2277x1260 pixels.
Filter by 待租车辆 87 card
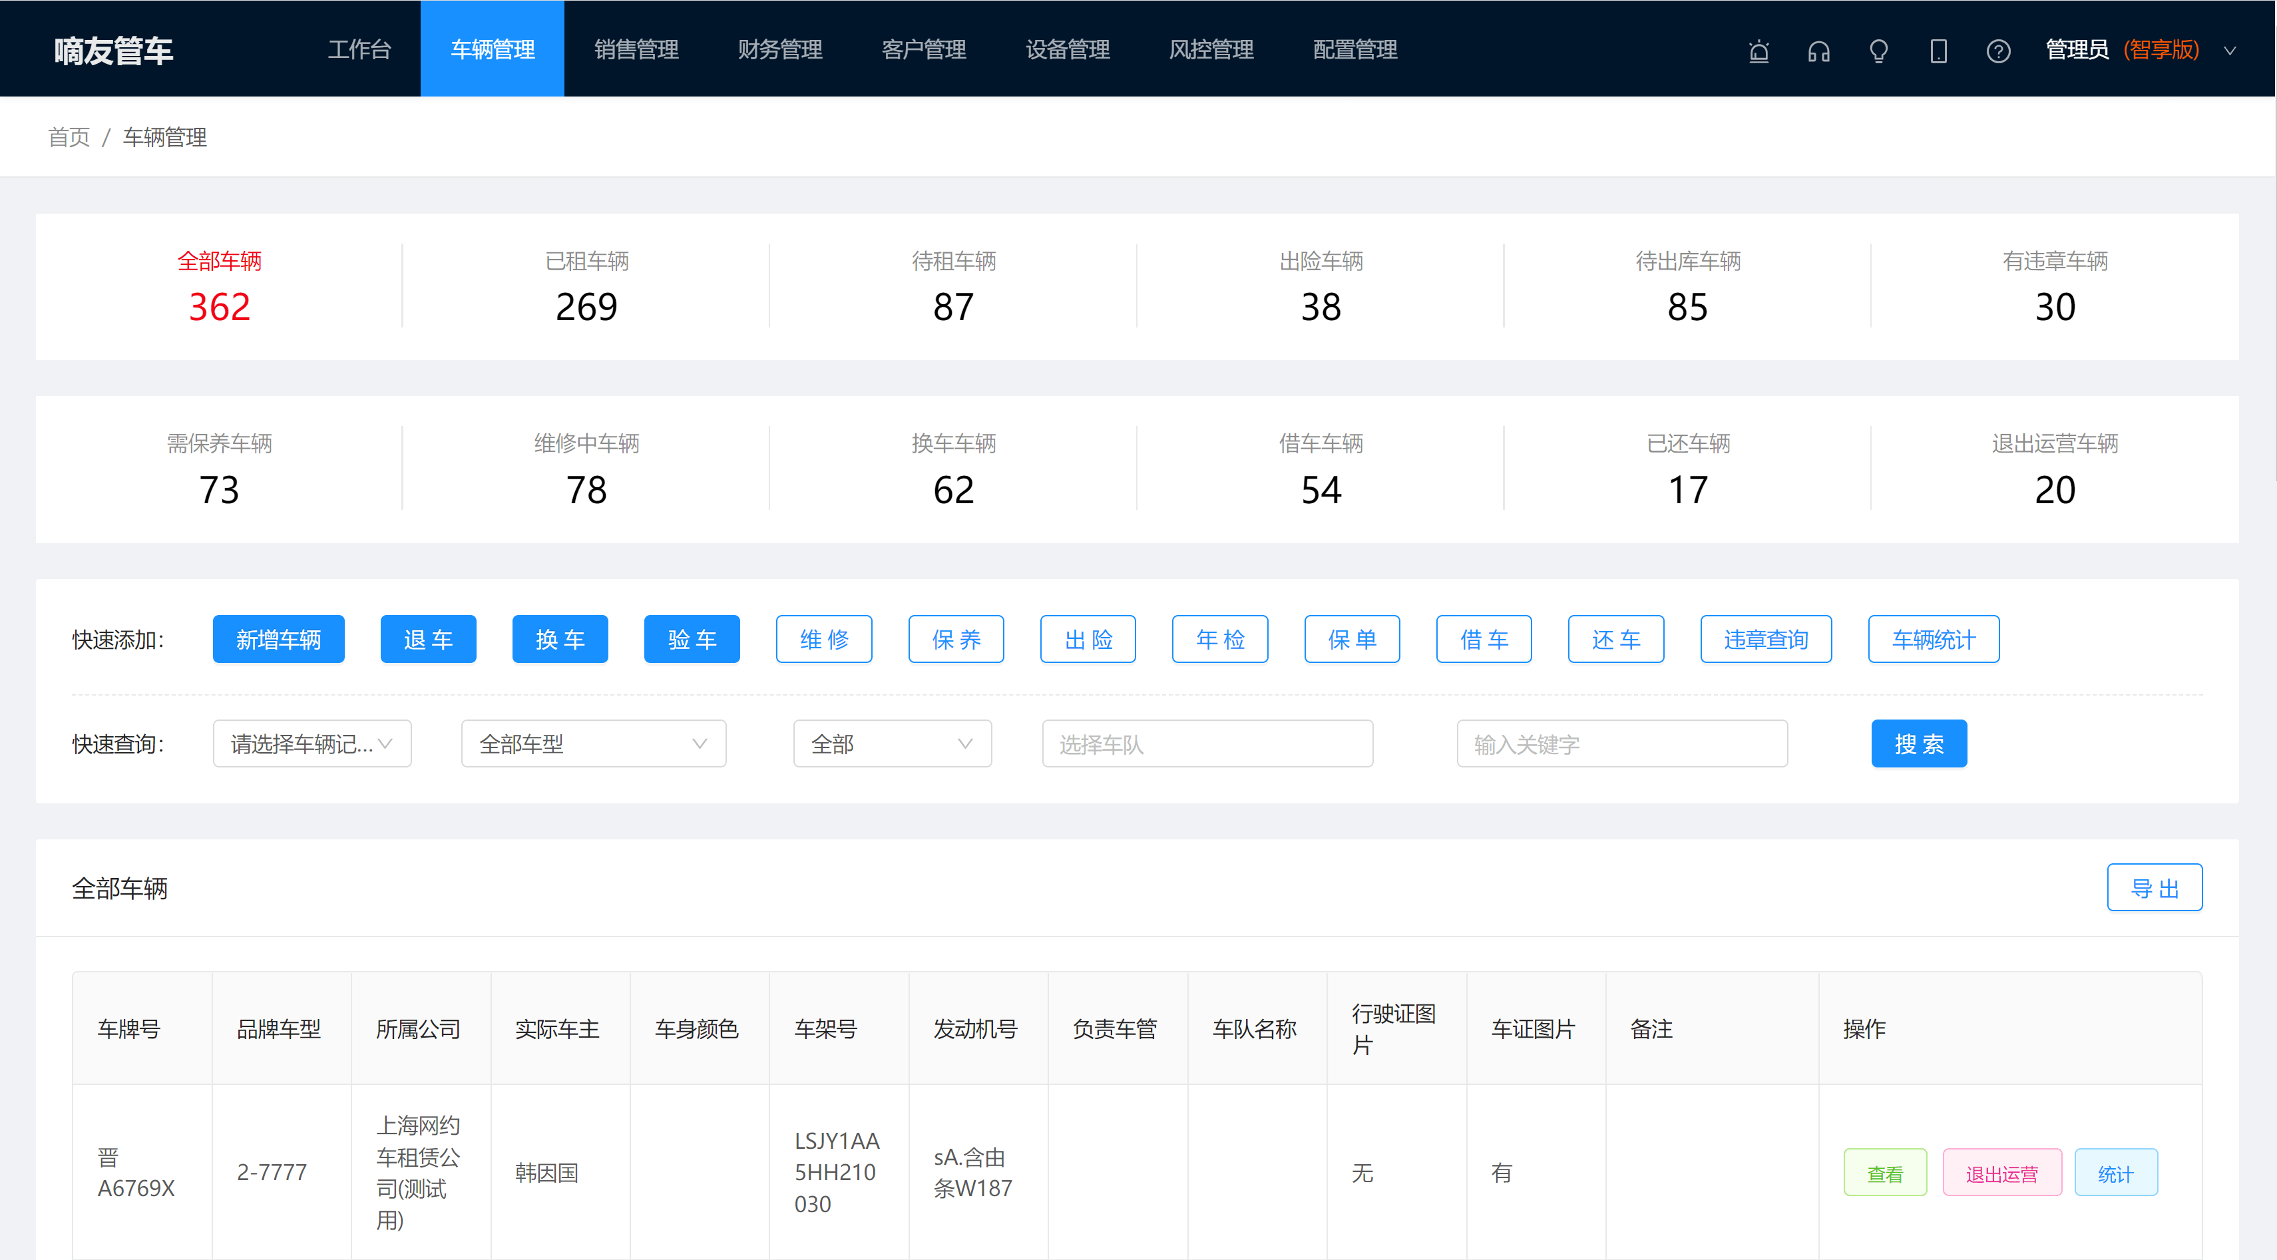coord(954,286)
